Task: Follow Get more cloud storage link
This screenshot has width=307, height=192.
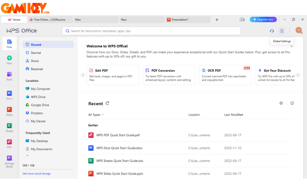Action: [x=36, y=174]
